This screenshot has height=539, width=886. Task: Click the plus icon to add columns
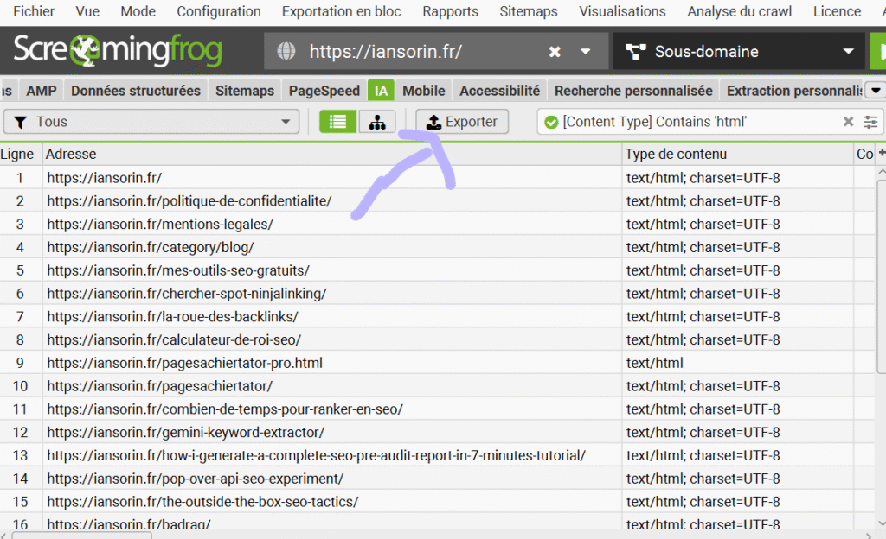tap(882, 154)
